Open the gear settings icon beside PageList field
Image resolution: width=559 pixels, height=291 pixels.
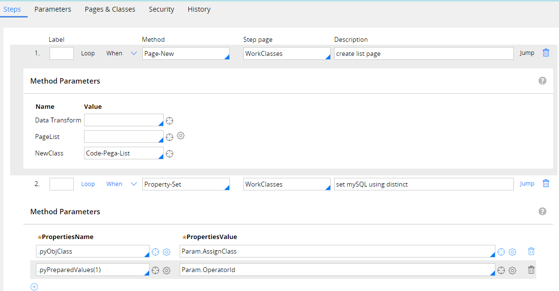click(181, 136)
